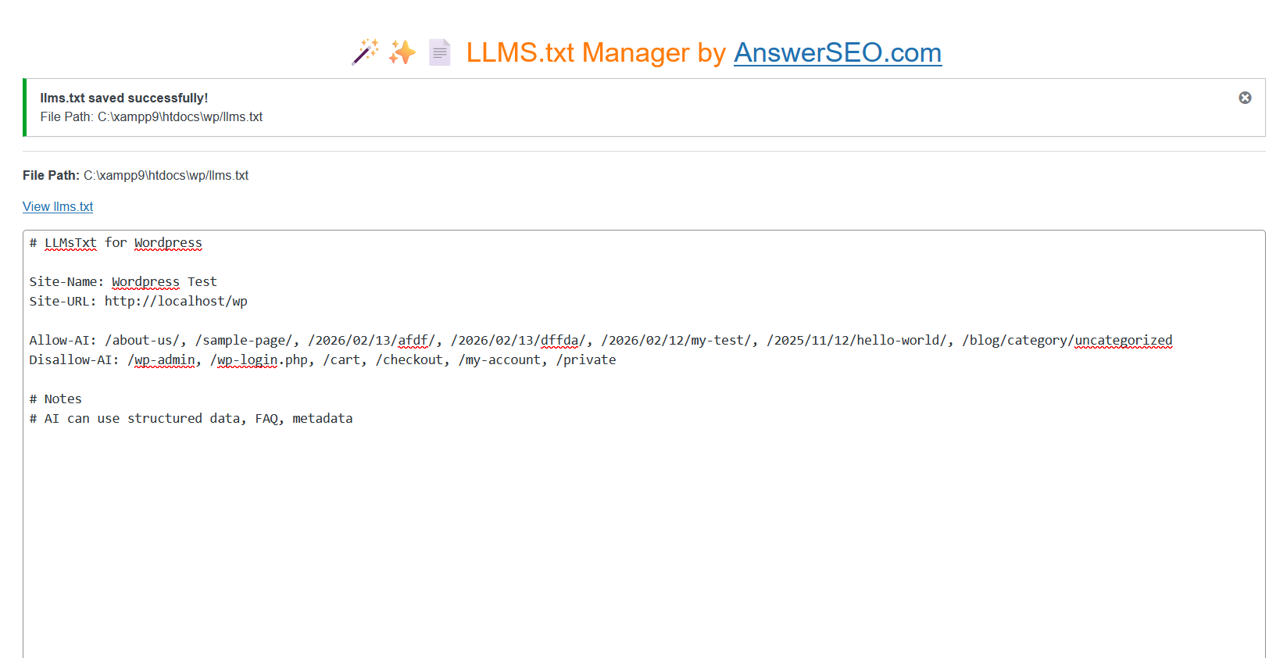This screenshot has height=658, width=1276.
Task: Click the bold 'File Path:' label above the link
Action: 51,175
